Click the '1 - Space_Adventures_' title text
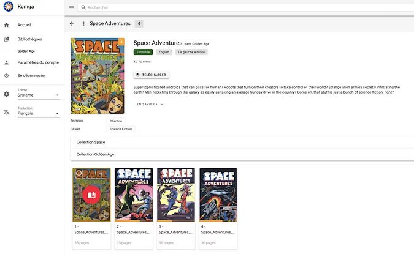Viewport: 414px width, 257px height. coord(91,229)
